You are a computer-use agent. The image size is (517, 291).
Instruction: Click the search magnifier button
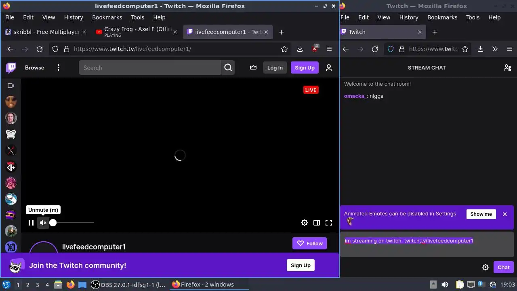(x=228, y=67)
